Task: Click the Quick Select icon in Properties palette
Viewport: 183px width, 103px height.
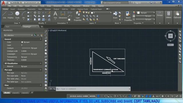Action: click(x=41, y=35)
